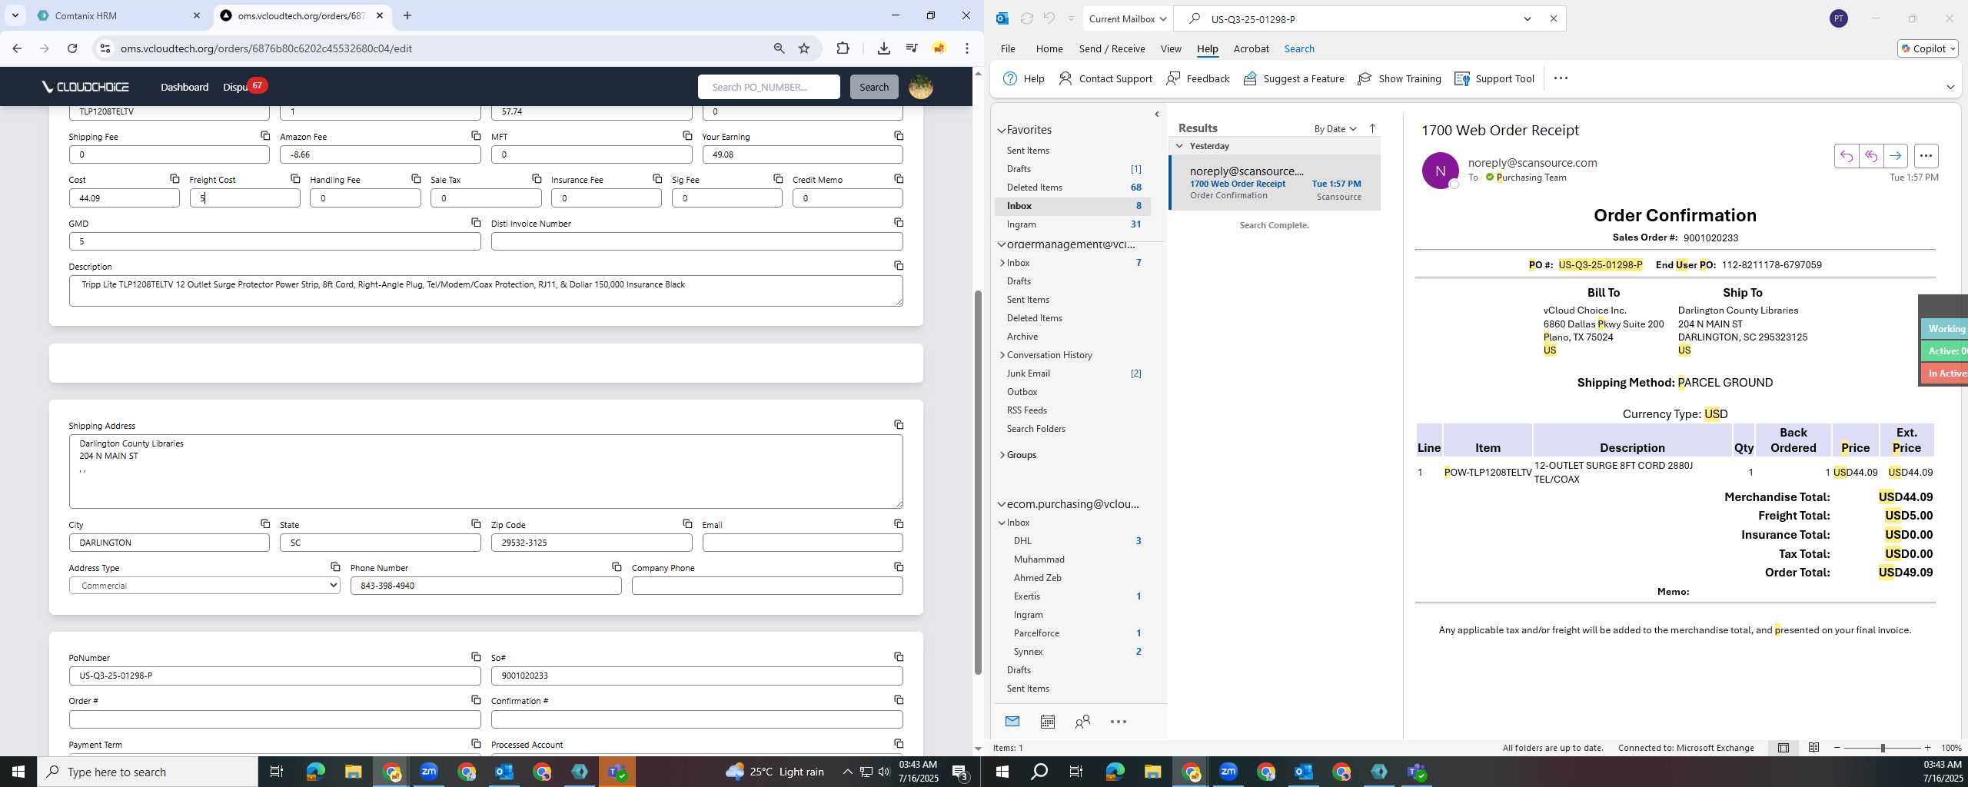Copy the Freight Cost value icon
This screenshot has width=1968, height=787.
coord(295,178)
